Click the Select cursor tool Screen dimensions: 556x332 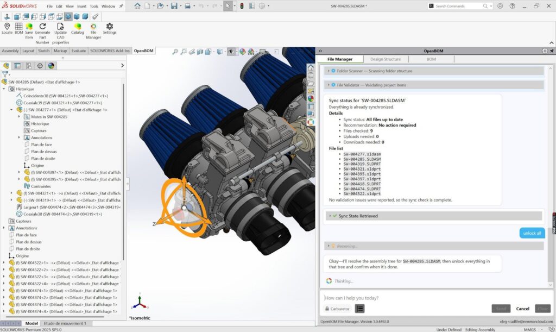[228, 6]
